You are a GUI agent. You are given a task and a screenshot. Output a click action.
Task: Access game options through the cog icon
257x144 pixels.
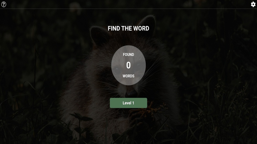tap(253, 4)
